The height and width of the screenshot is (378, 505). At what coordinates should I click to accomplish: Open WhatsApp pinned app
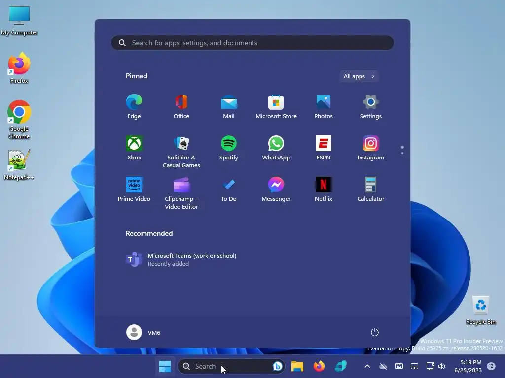click(276, 148)
